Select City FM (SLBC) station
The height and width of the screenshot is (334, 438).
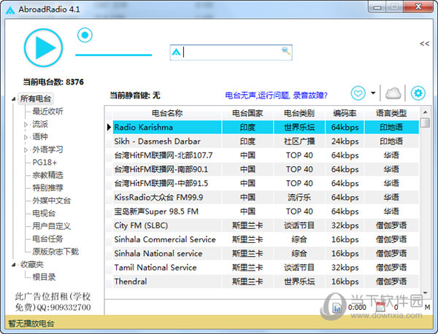tap(263, 225)
